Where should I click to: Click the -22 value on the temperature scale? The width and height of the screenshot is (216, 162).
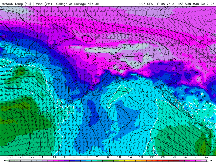pyautogui.click(x=31, y=157)
